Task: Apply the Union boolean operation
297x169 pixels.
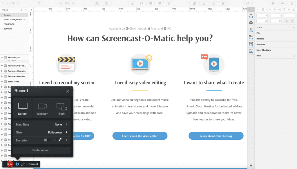Action: 195,3
